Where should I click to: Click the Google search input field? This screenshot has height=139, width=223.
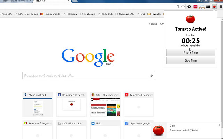click(88, 75)
